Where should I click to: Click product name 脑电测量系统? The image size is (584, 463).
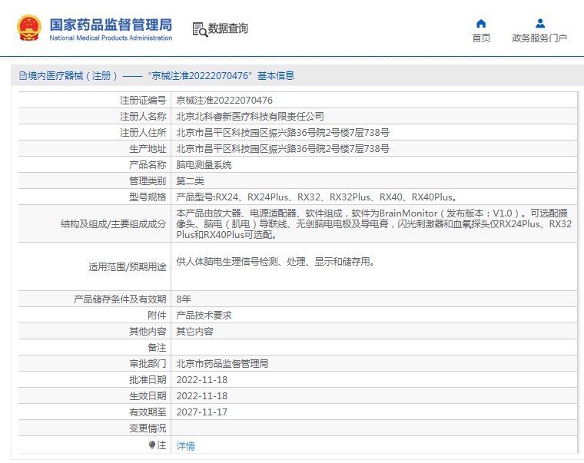[204, 165]
